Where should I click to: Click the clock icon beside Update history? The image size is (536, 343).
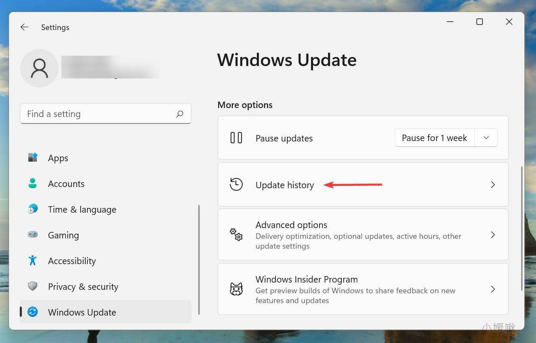pos(236,184)
